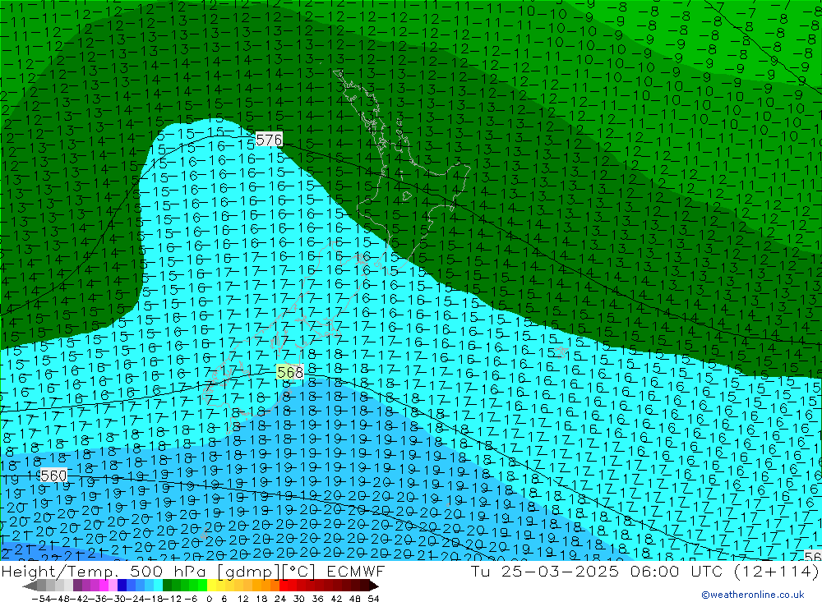Screen dimensions: 822x602
Task: Click the Height/Temp. 500 hPa ECMWF title
Action: tap(193, 571)
